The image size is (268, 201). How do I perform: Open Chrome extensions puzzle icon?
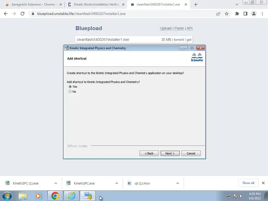(237, 14)
